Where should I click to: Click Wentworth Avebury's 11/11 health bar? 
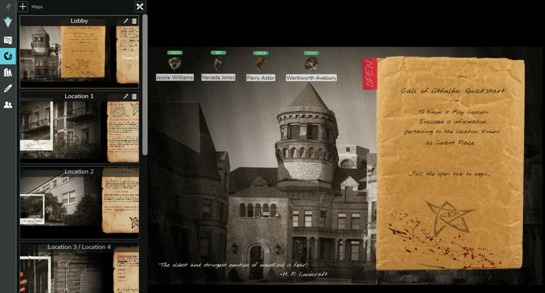[311, 53]
